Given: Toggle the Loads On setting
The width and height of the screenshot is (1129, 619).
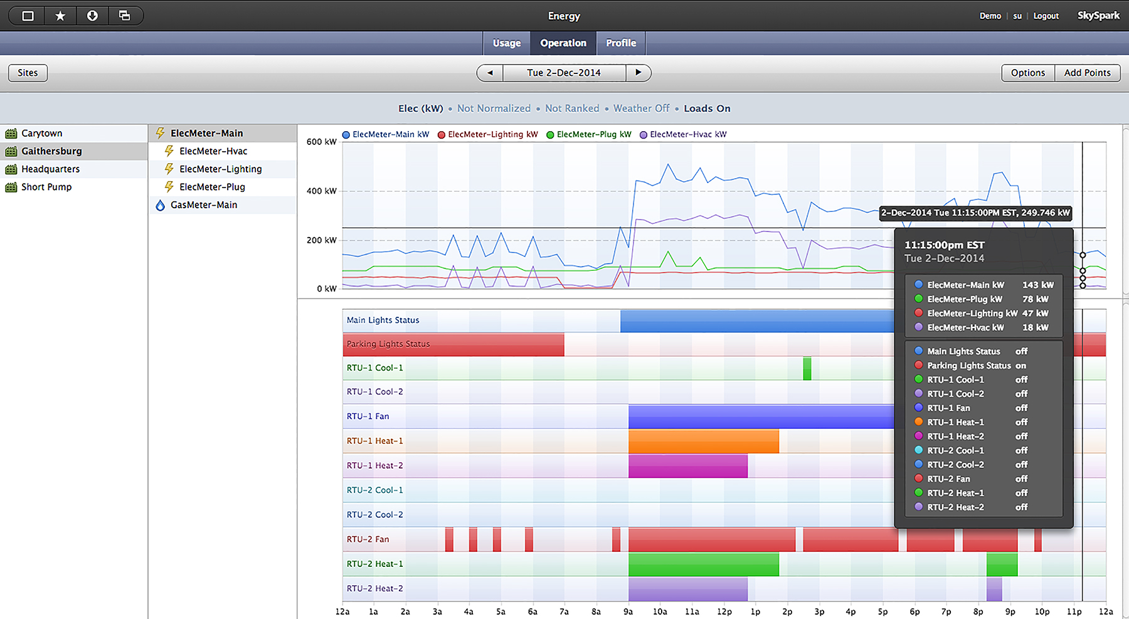Looking at the screenshot, I should pos(707,108).
